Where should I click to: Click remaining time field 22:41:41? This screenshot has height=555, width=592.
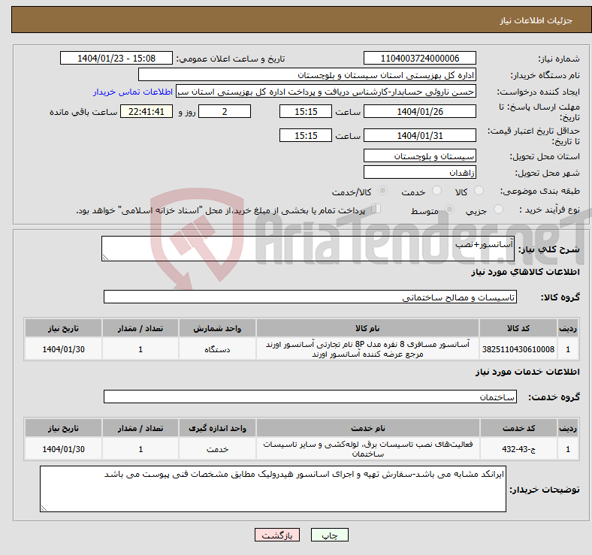point(146,111)
